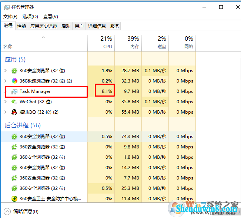Toggle sort order with arrow above 名称
This screenshot has height=218, width=241.
pyautogui.click(x=43, y=37)
